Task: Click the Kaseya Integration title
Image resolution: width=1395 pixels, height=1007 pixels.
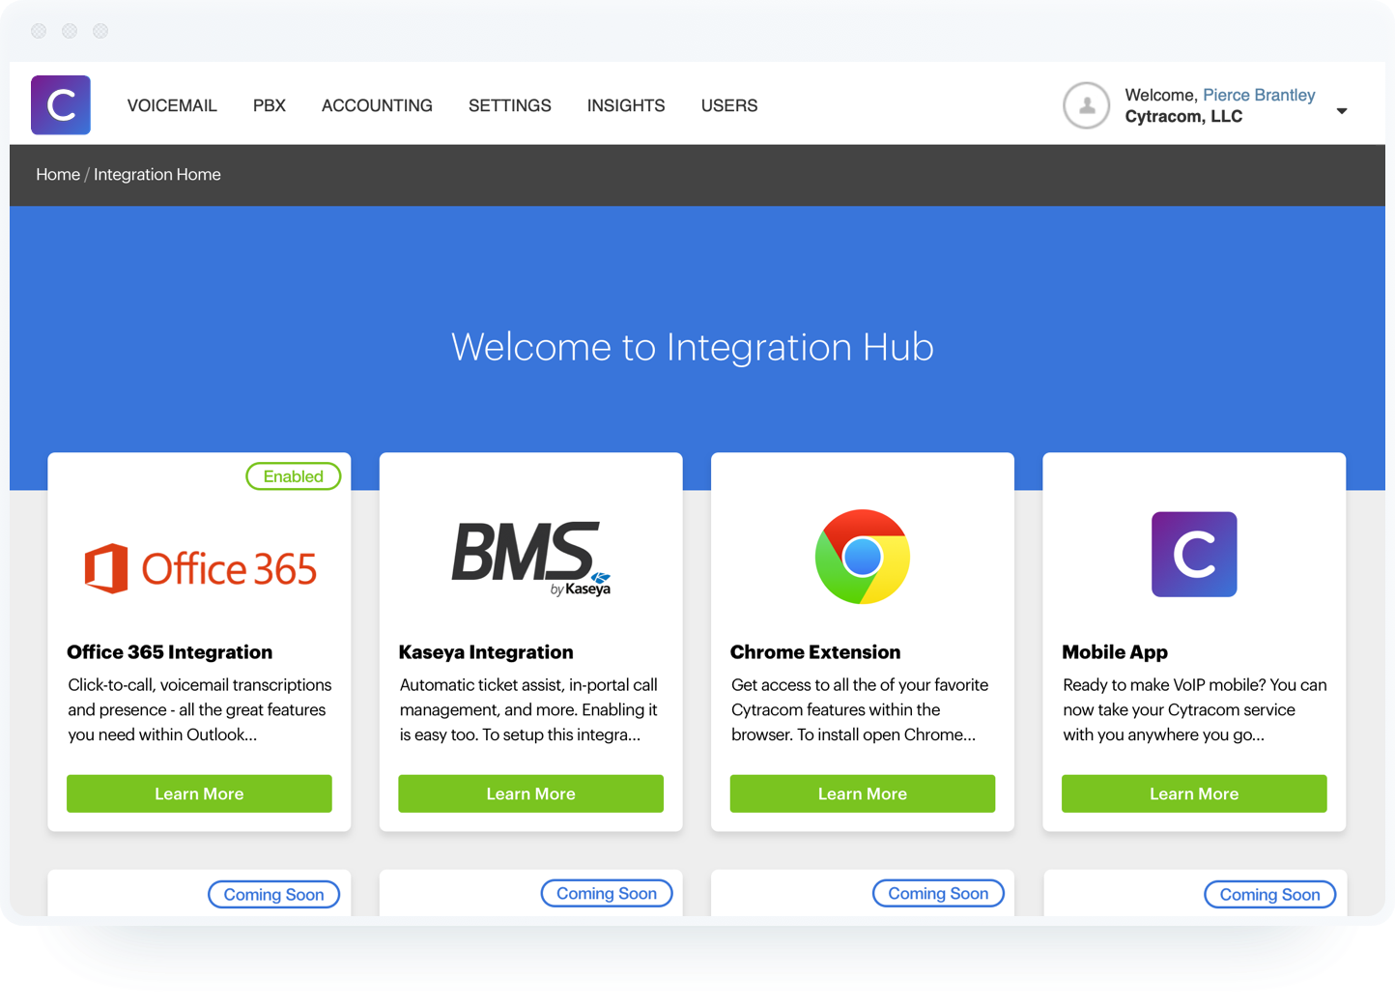Action: (486, 652)
